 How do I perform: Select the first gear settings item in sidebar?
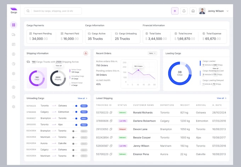[x=13, y=74]
